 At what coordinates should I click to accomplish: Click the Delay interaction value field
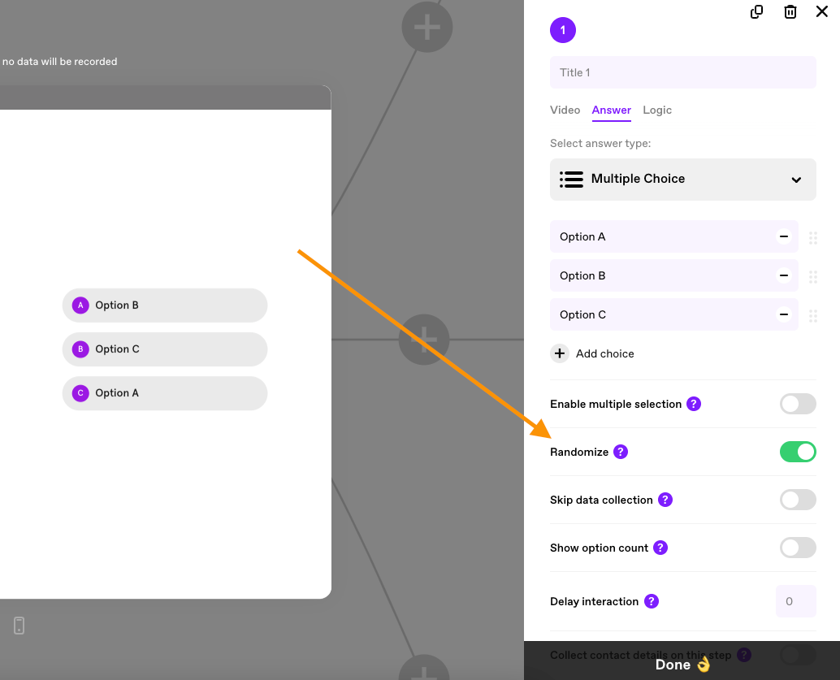[x=795, y=601]
